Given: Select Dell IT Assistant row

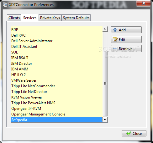Looking at the screenshot, I should coord(57,47).
